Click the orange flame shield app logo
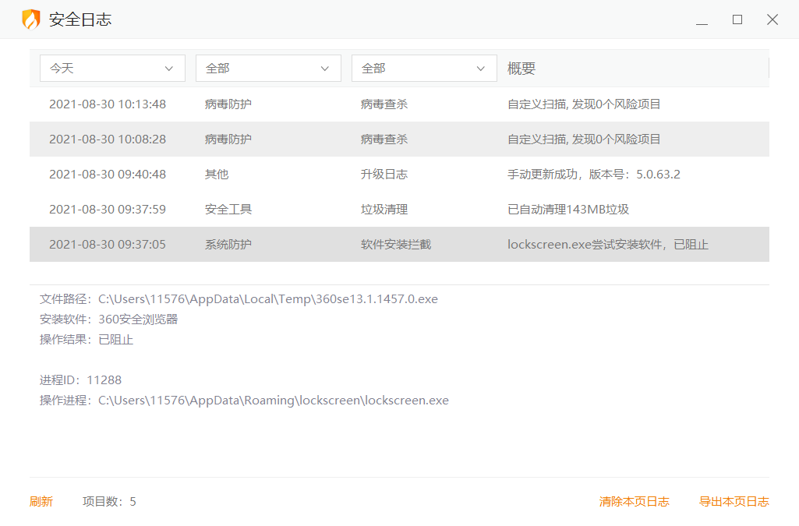This screenshot has height=526, width=799. click(30, 19)
